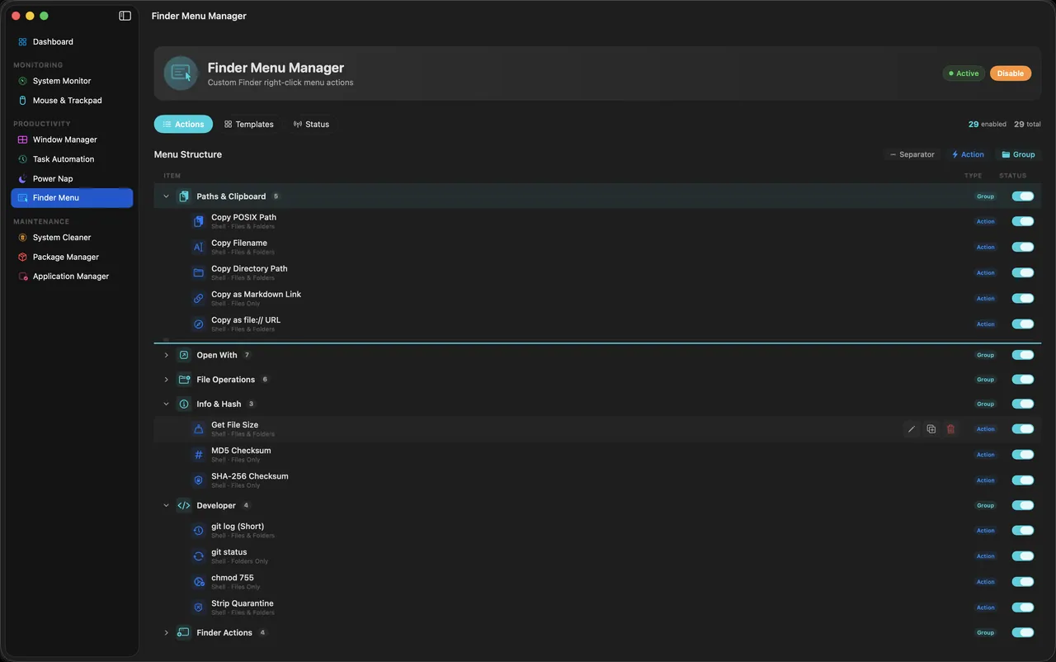Click the git log clock icon

tap(198, 531)
